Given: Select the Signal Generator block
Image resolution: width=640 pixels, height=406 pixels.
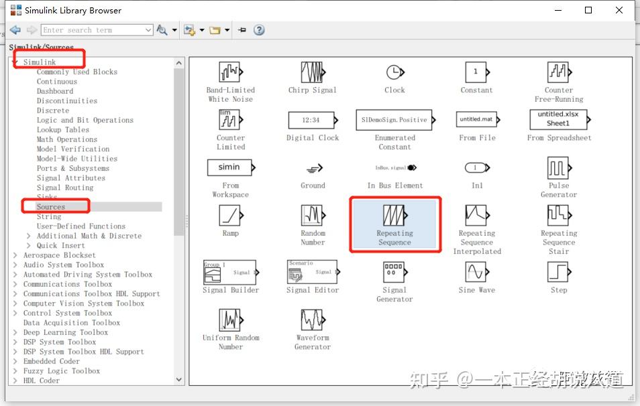Looking at the screenshot, I should pos(395,272).
